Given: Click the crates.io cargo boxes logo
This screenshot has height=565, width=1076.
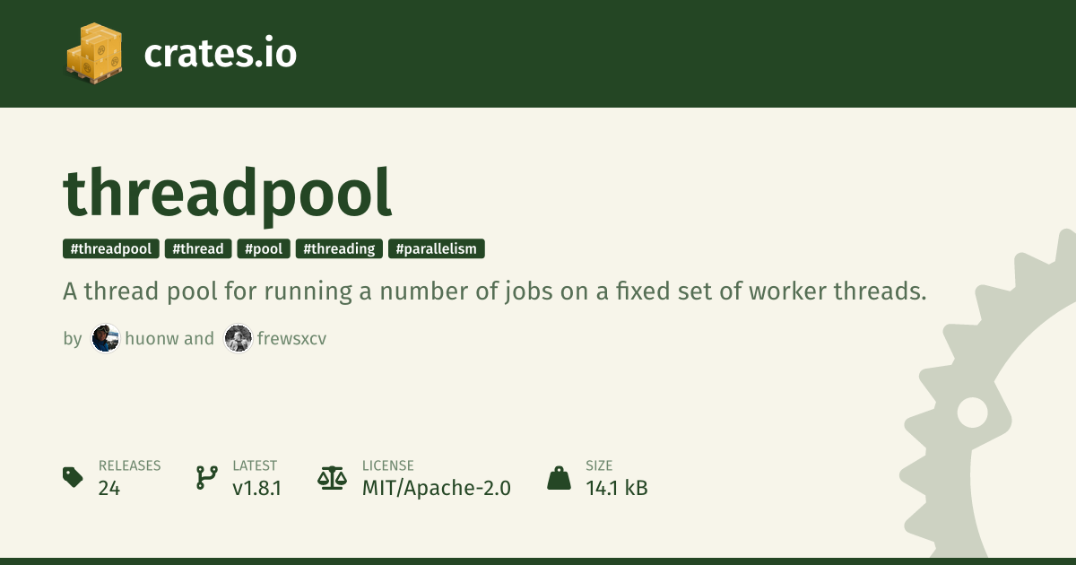Looking at the screenshot, I should tap(93, 53).
